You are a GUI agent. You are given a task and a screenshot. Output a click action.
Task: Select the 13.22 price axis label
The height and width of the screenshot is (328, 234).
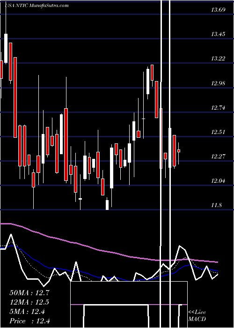(x=218, y=59)
